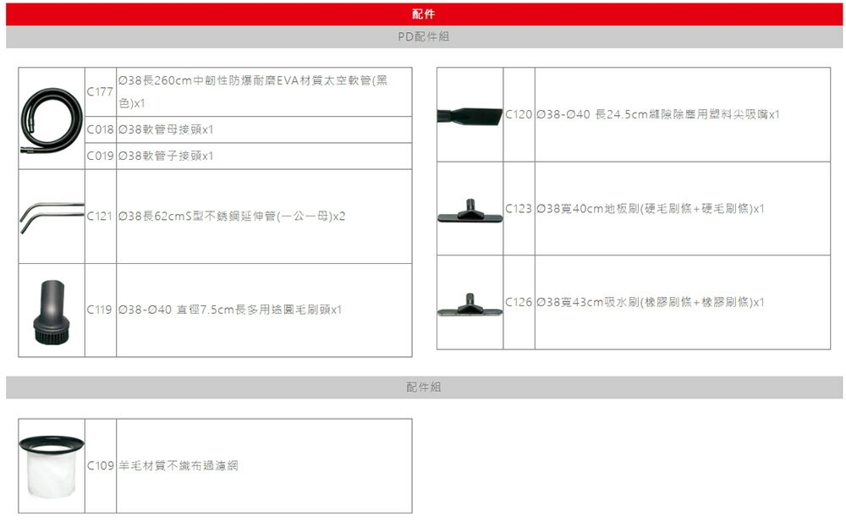Click part code C121
The image size is (846, 527).
click(x=100, y=217)
